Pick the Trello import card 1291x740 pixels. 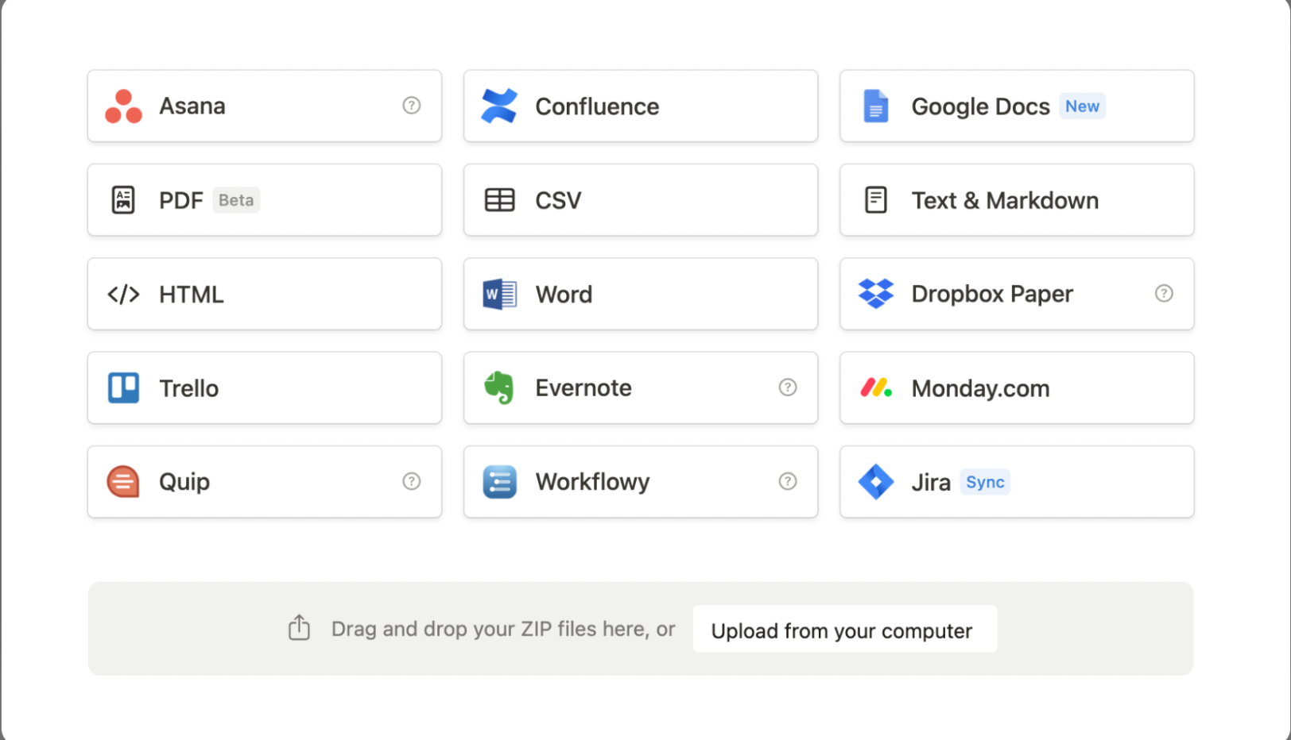pyautogui.click(x=265, y=388)
